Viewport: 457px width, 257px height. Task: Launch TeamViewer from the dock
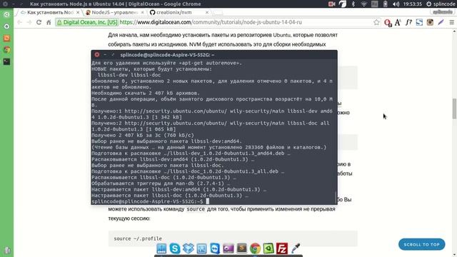click(x=215, y=248)
